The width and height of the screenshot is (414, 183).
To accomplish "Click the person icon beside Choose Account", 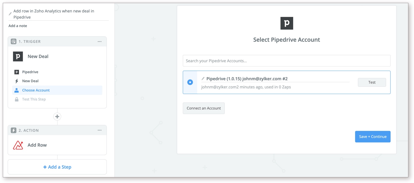I will pos(17,90).
